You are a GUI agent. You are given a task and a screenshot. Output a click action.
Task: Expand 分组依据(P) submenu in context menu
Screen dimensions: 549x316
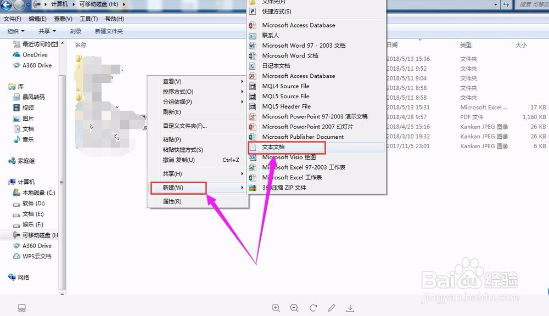click(x=198, y=102)
